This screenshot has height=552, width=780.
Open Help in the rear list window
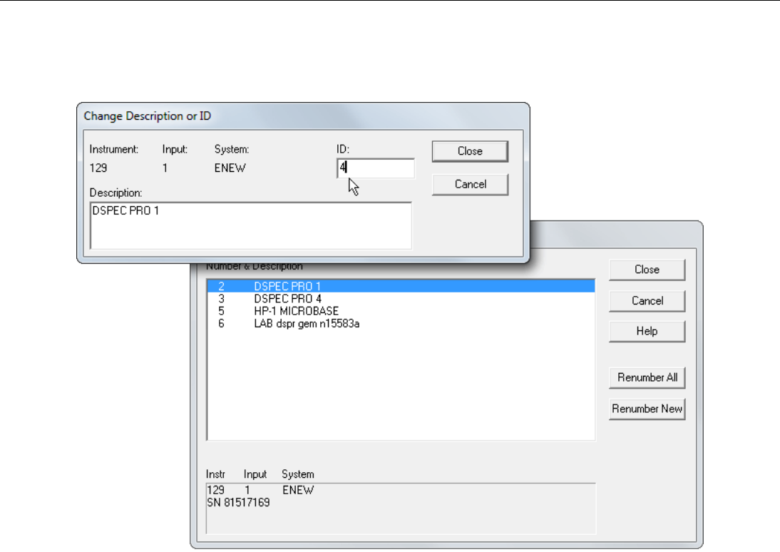coord(647,332)
